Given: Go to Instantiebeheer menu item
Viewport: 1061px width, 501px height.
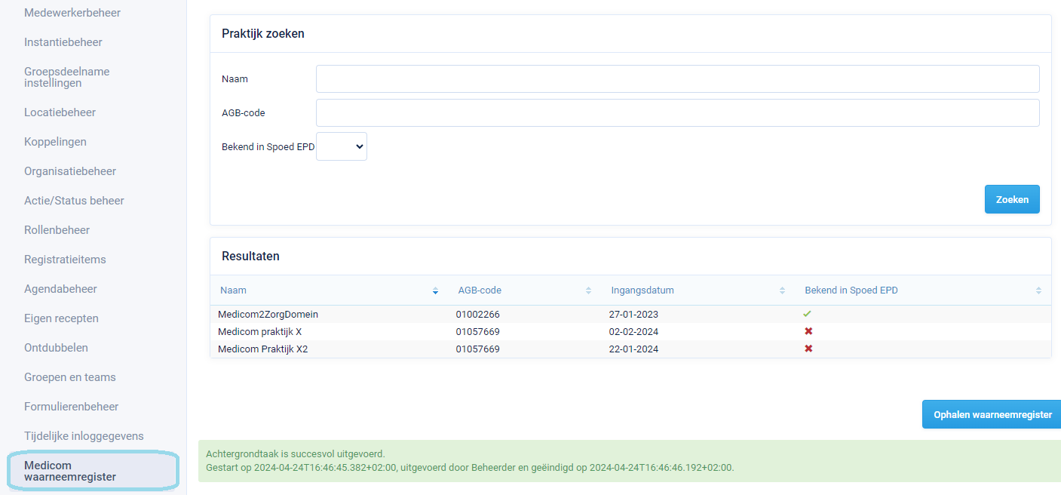Looking at the screenshot, I should coord(63,42).
